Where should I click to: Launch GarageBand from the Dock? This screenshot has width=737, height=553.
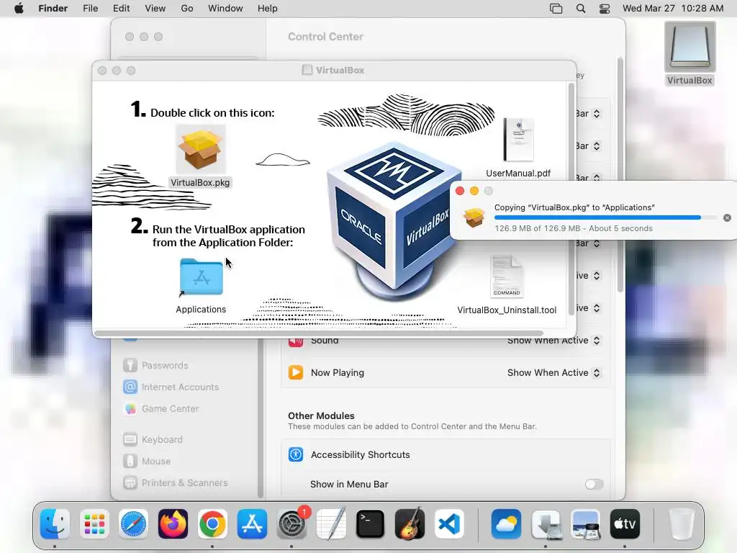[x=410, y=523]
